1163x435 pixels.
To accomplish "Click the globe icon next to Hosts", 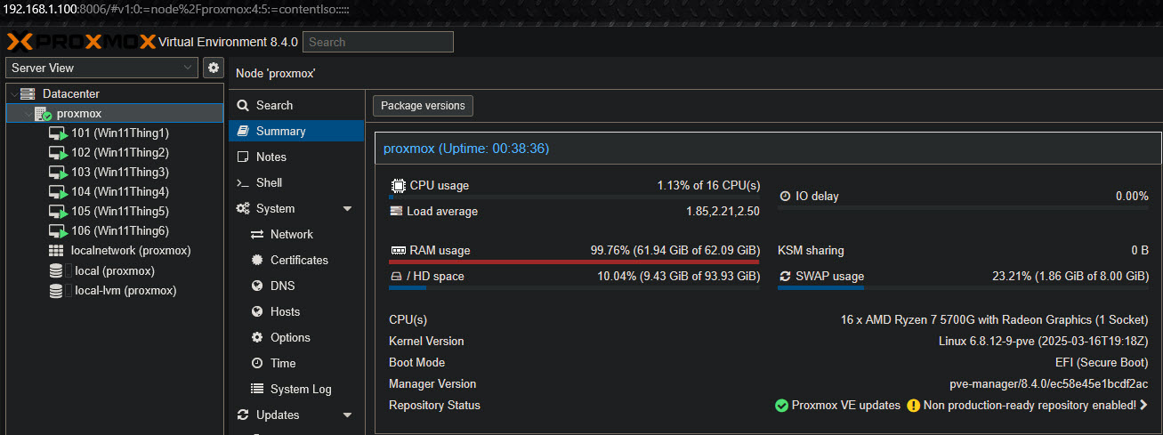I will 257,311.
